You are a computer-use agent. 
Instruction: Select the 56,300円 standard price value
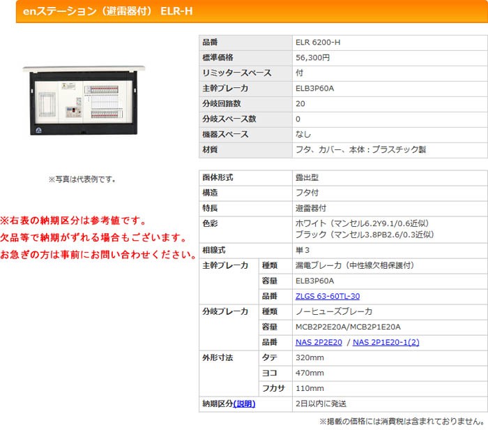click(312, 58)
